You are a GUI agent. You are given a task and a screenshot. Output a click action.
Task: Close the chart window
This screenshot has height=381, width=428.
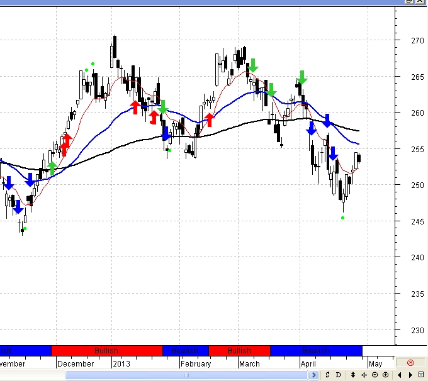point(422,2)
